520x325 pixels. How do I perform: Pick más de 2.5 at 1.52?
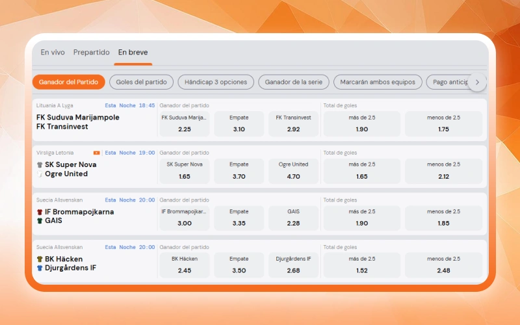(362, 265)
